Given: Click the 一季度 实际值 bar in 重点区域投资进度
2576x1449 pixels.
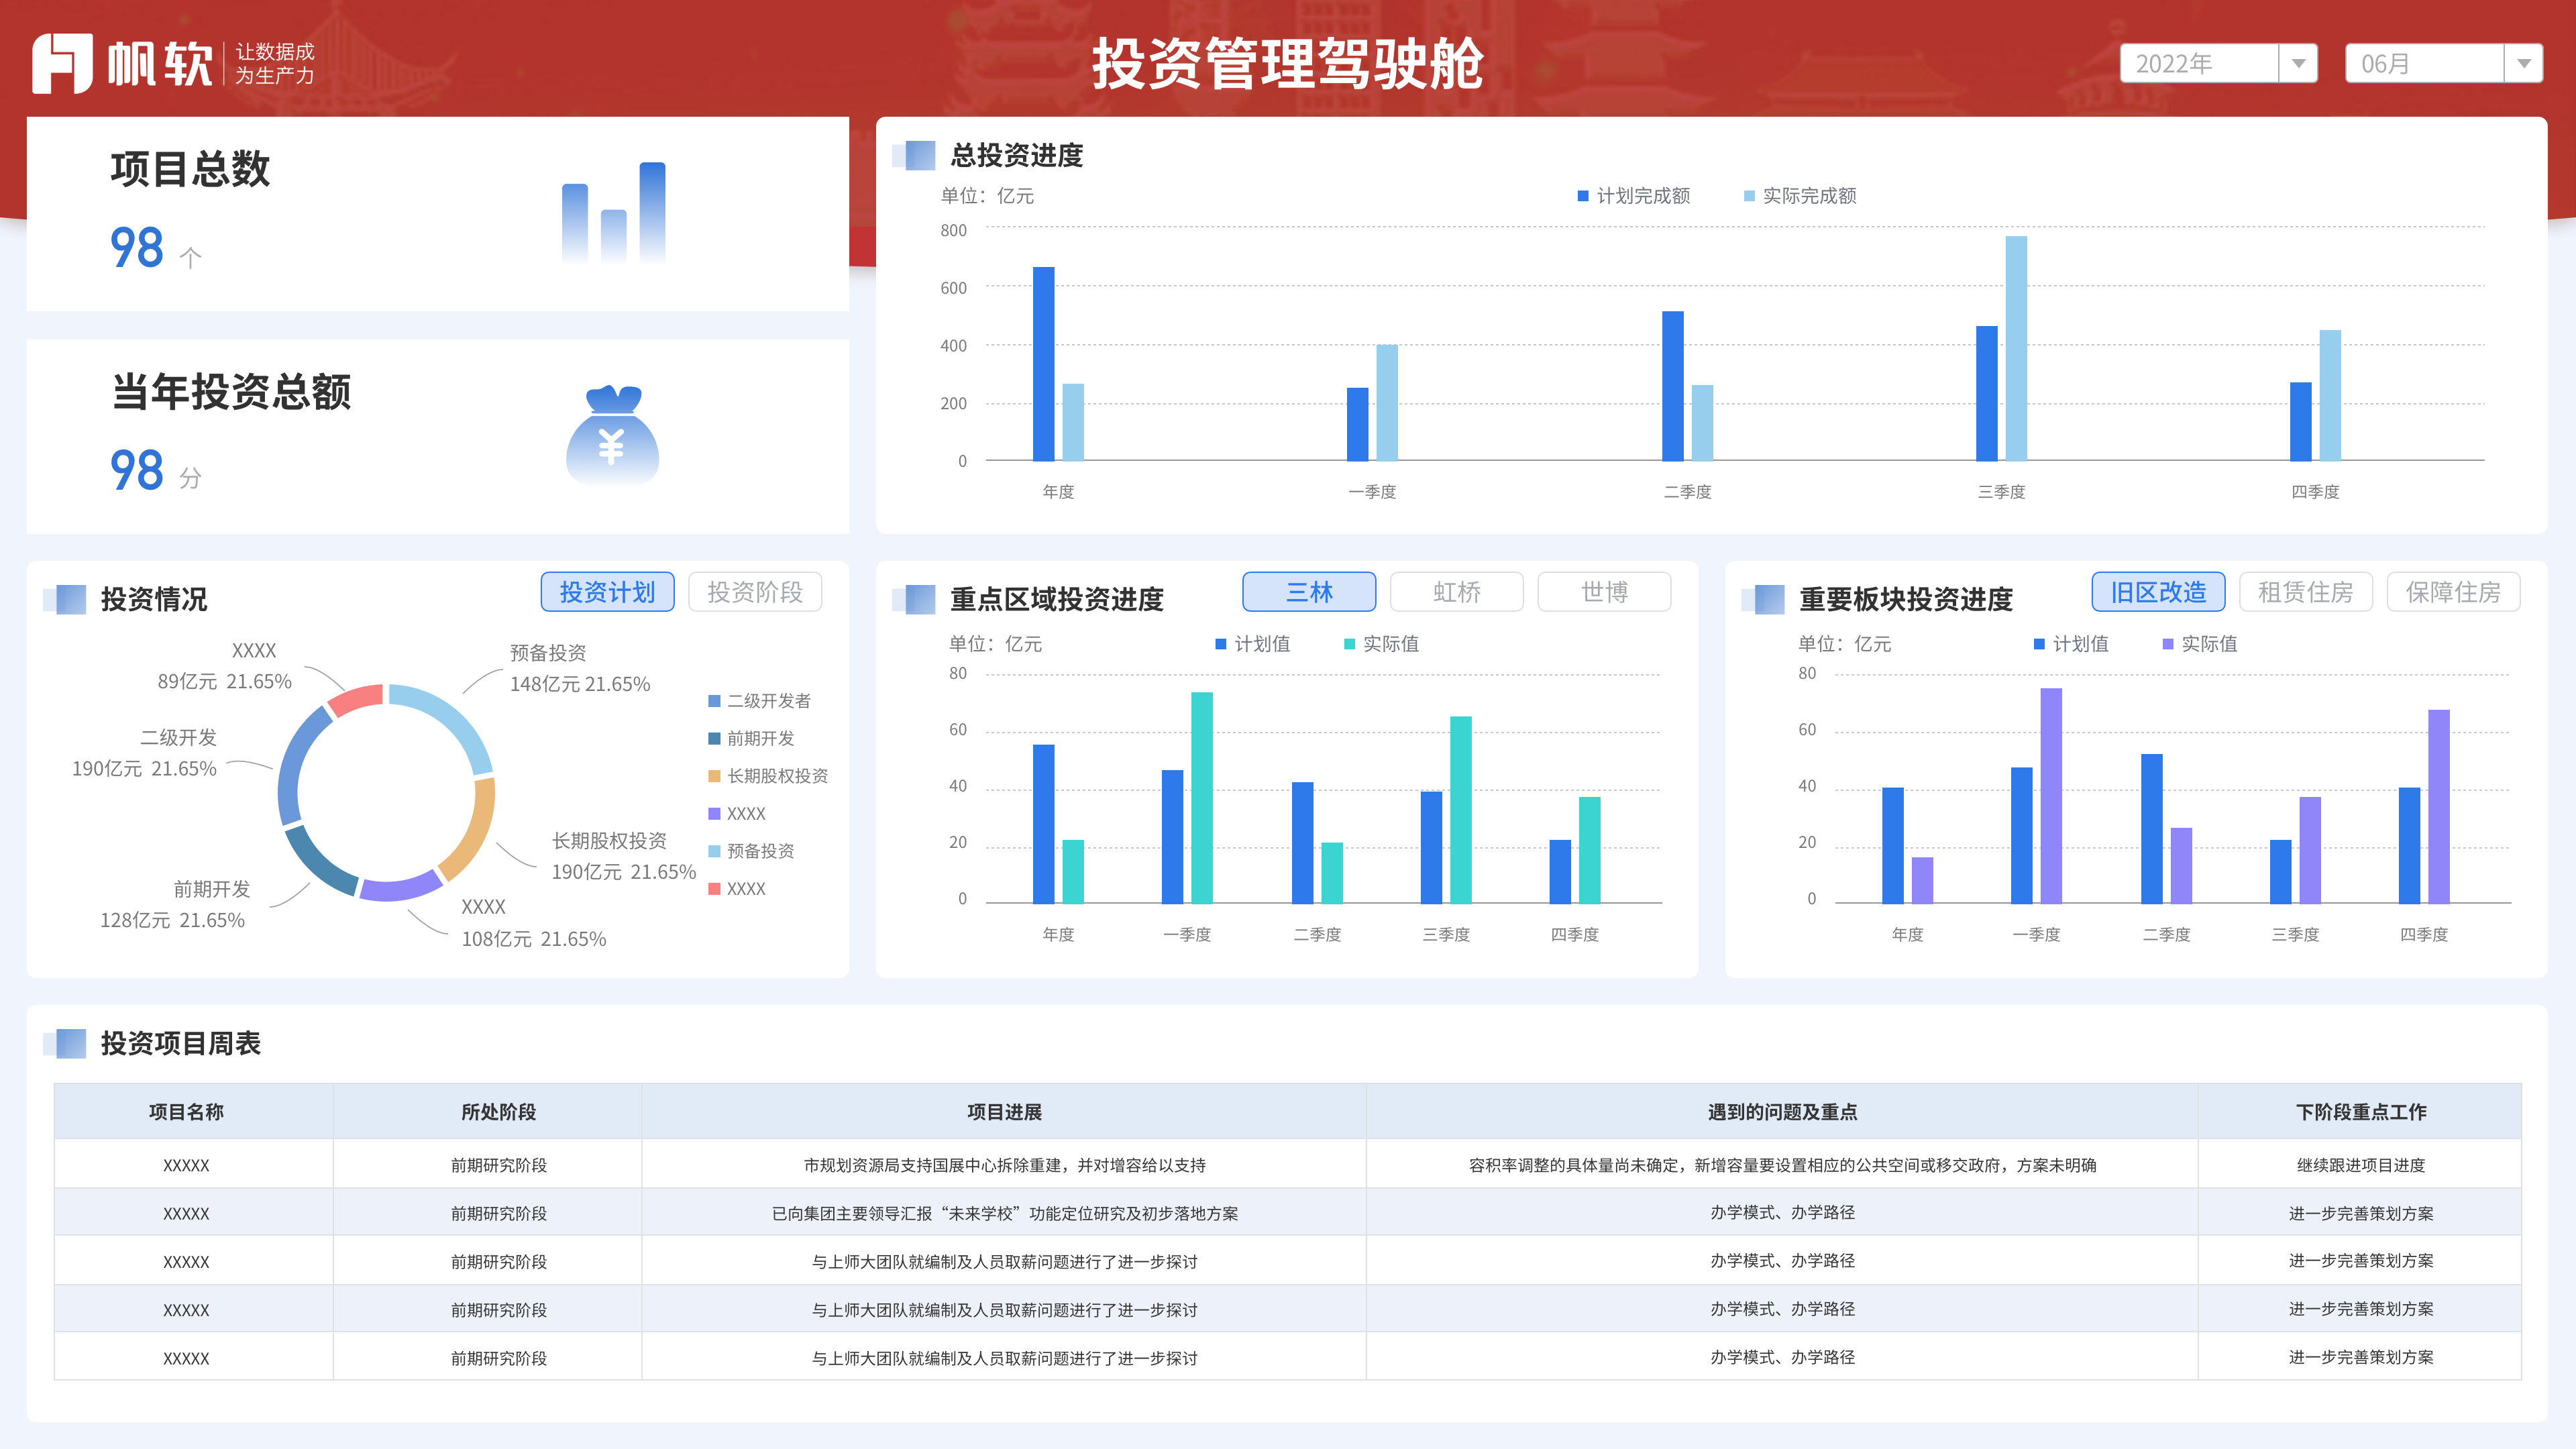Looking at the screenshot, I should [x=1202, y=797].
